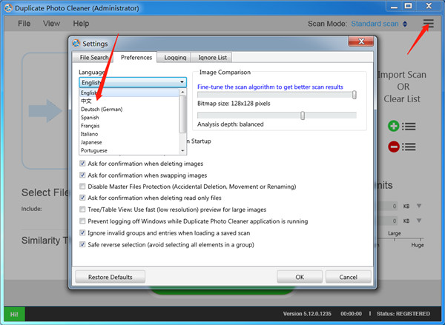Click the second KB size input field
This screenshot has height=325, width=445.
point(389,221)
